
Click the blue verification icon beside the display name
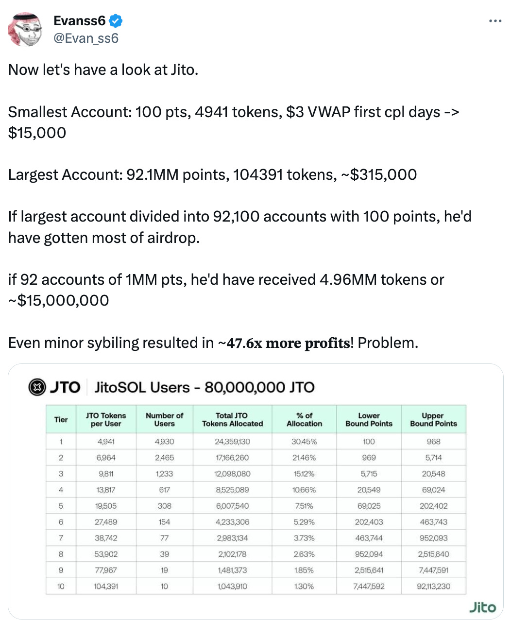point(115,20)
